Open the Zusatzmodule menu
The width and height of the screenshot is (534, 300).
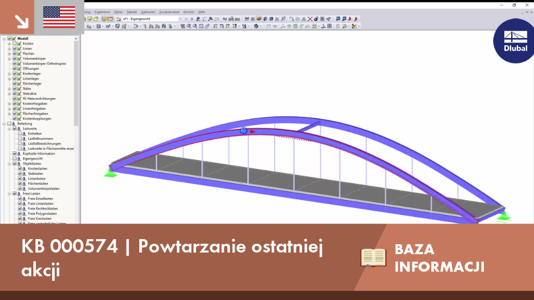[169, 12]
